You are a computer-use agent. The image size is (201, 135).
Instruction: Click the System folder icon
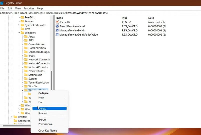pos(26,79)
